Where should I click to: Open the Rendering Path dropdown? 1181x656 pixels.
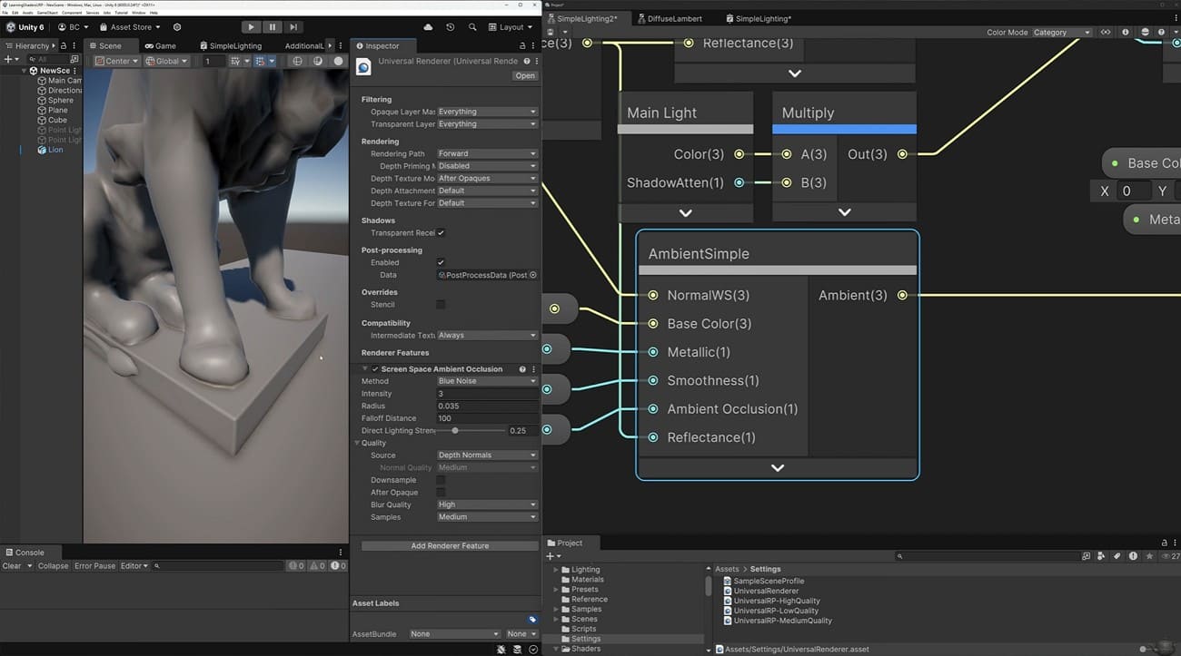coord(487,152)
